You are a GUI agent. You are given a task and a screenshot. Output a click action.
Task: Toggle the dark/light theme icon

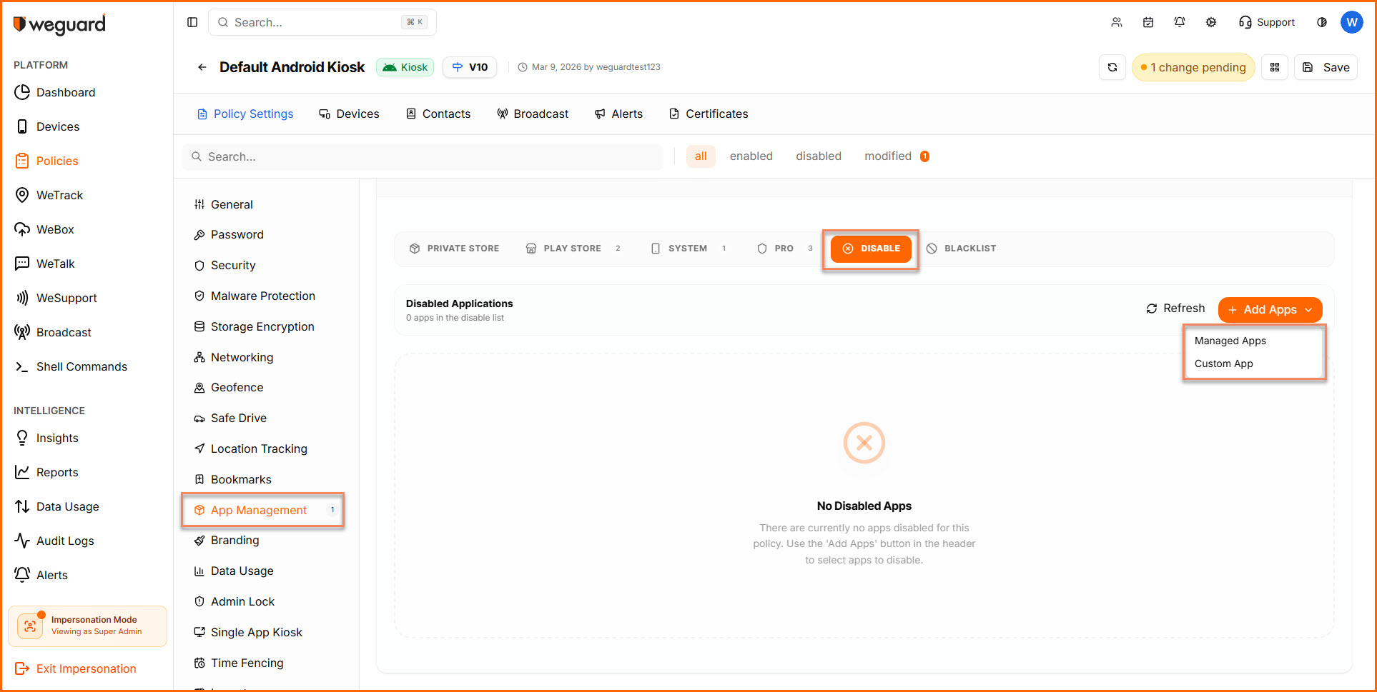(1322, 22)
